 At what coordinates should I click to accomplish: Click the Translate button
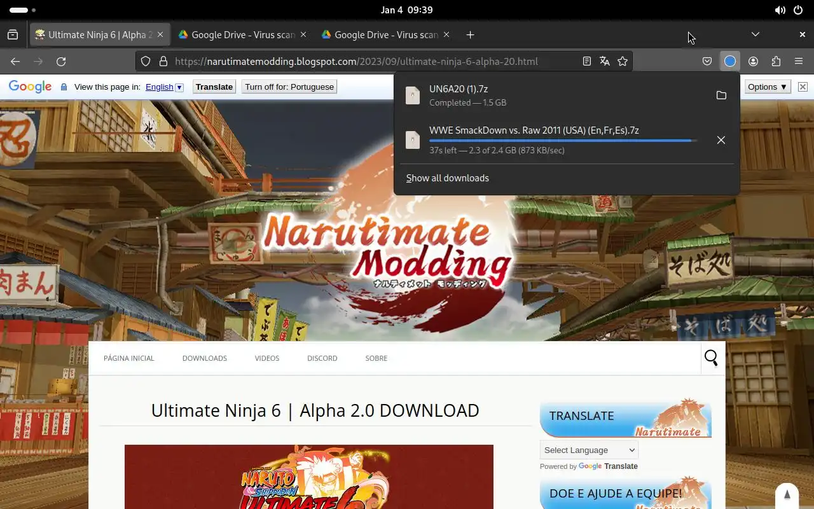pos(214,87)
